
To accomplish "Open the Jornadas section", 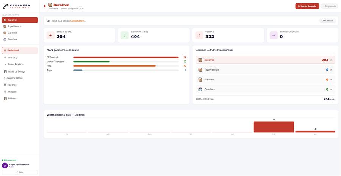I will coord(20,91).
